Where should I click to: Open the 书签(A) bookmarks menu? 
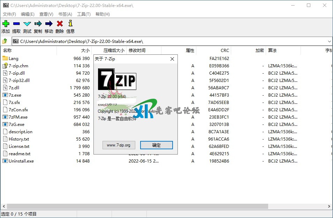65,14
